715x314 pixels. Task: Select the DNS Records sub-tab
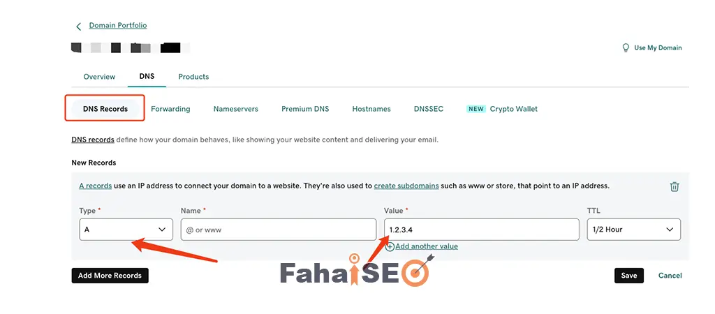click(105, 109)
